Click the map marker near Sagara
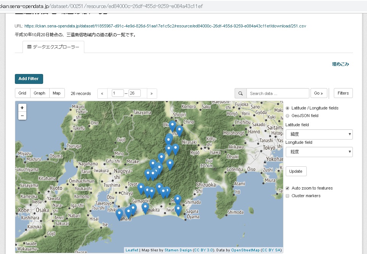367x254 pixels. (x=178, y=209)
